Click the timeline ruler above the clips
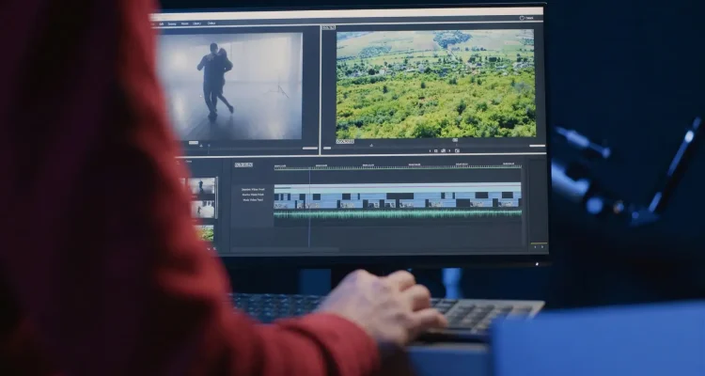This screenshot has width=705, height=376. click(x=398, y=167)
